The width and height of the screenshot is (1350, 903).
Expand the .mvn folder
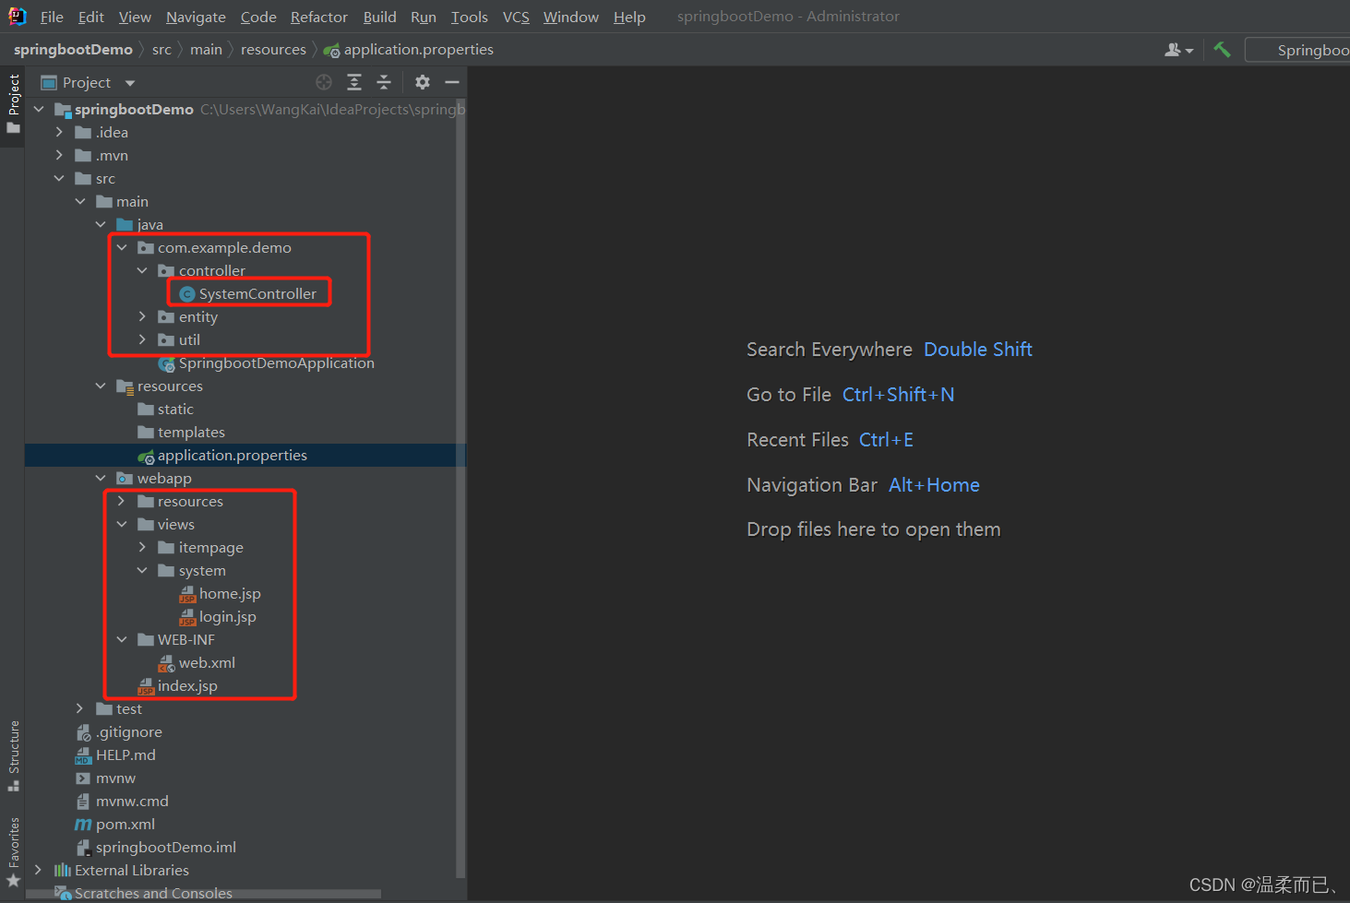pos(59,155)
